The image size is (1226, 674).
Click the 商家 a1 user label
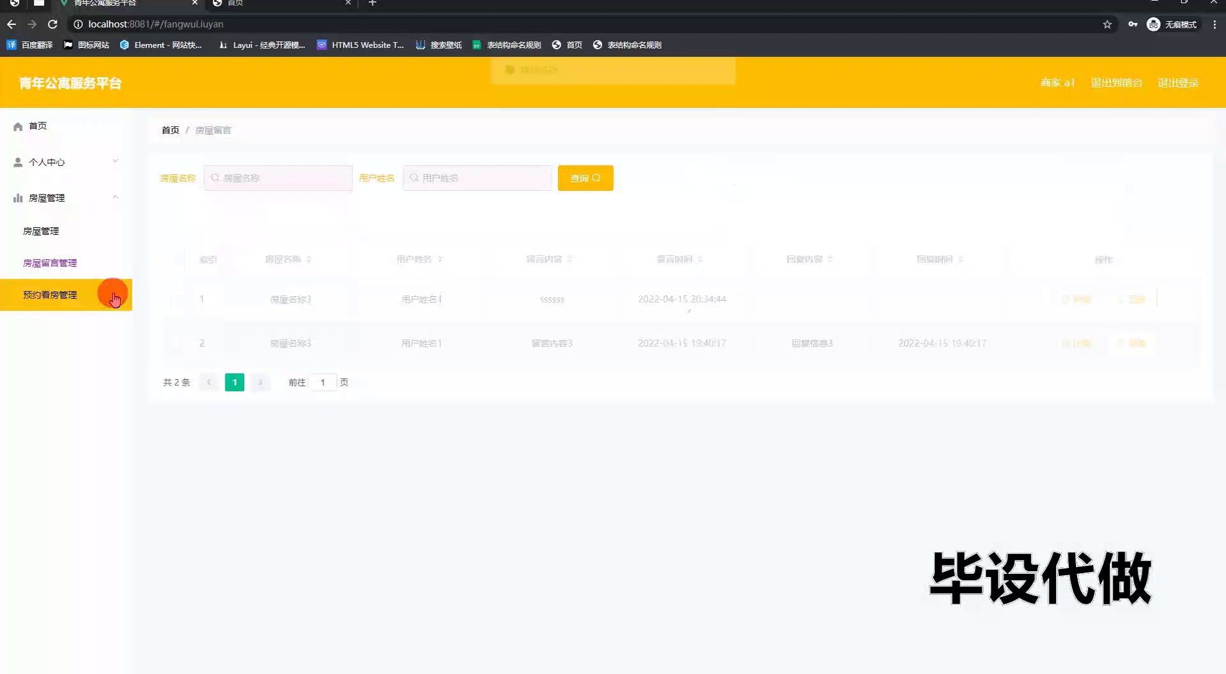1057,83
